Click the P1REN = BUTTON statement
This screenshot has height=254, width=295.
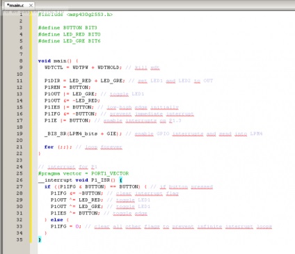[67, 87]
